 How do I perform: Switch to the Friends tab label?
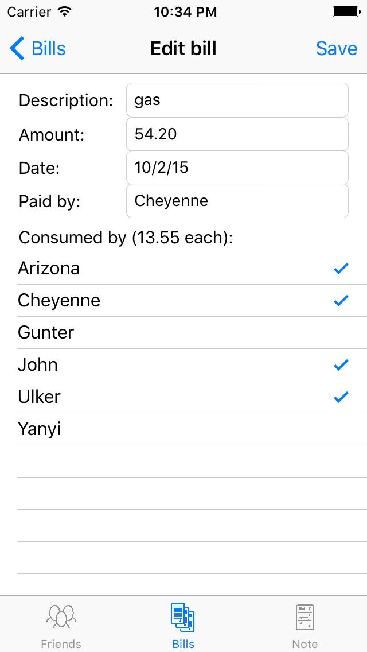[x=61, y=644]
